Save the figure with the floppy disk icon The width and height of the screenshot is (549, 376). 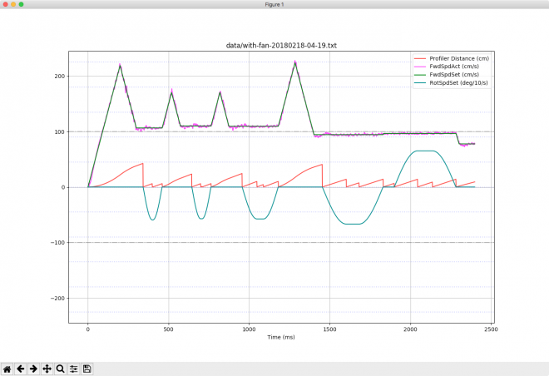(x=87, y=368)
